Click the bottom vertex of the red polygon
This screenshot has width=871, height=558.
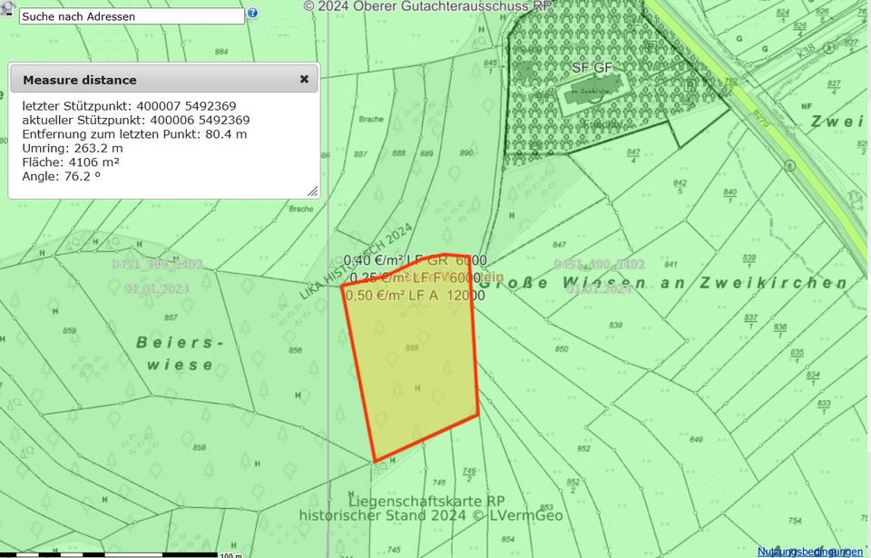tap(375, 461)
